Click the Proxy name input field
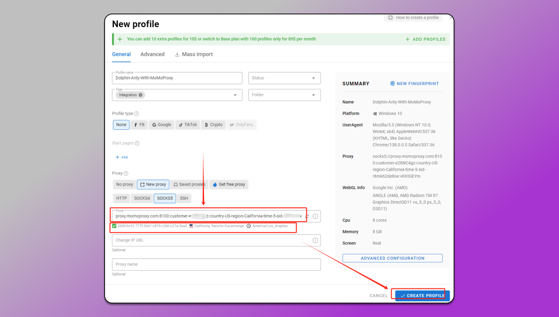 tap(216, 264)
